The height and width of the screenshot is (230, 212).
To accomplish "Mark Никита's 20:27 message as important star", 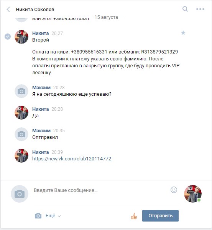I will point(183,33).
